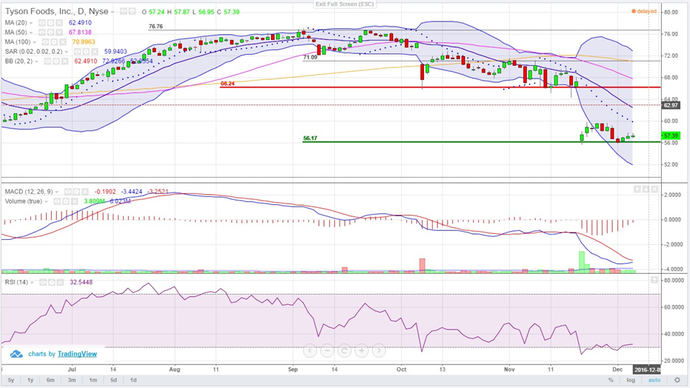Select the green 56.17 support line
Image resolution: width=690 pixels, height=388 pixels.
coord(482,141)
